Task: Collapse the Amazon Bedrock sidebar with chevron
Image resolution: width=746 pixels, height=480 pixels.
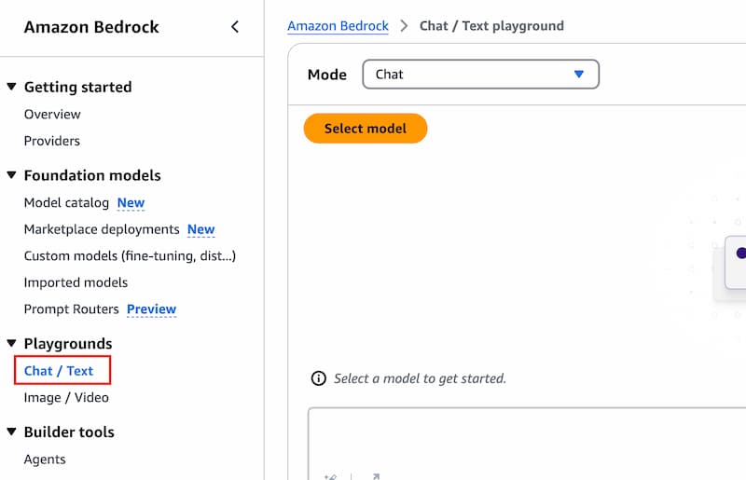Action: coord(235,27)
